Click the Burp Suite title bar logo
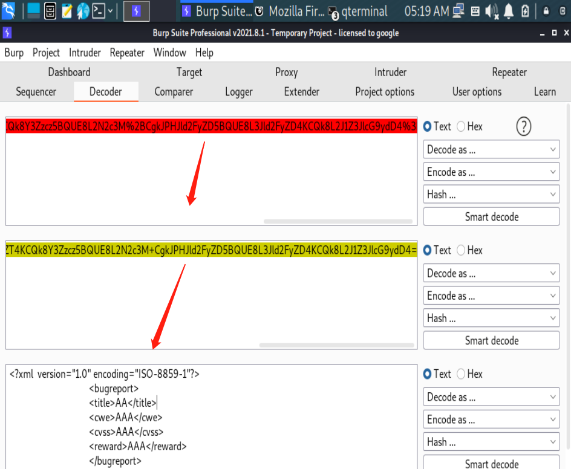The image size is (571, 469). click(7, 33)
